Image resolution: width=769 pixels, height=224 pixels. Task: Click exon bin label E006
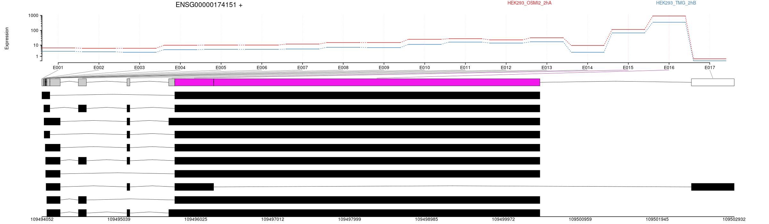coord(262,68)
